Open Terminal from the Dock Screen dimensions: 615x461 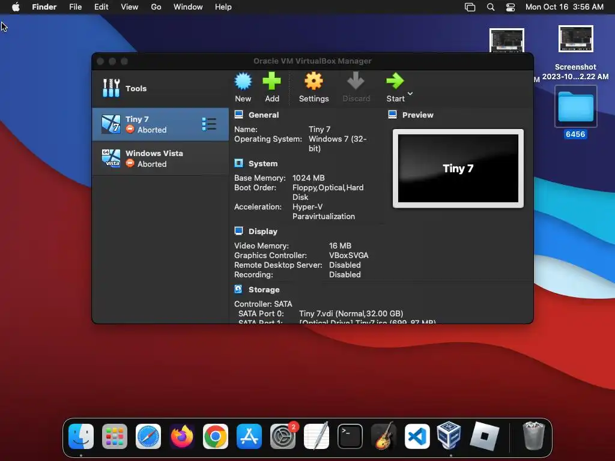(350, 436)
